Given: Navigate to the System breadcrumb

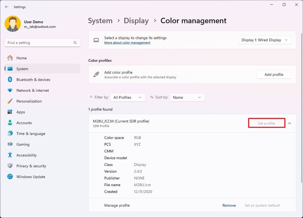Looking at the screenshot, I should point(100,21).
